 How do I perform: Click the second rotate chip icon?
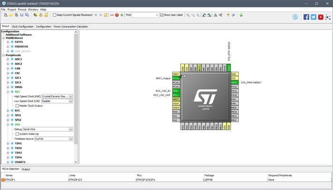[x=209, y=15]
